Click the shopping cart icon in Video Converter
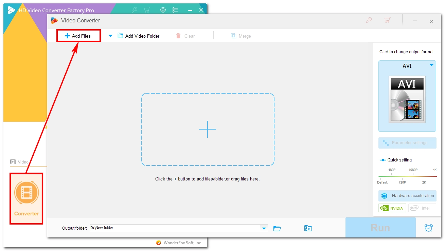Viewport: 445px width, 251px height. [387, 20]
